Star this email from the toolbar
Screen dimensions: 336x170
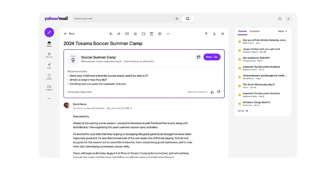point(135,34)
